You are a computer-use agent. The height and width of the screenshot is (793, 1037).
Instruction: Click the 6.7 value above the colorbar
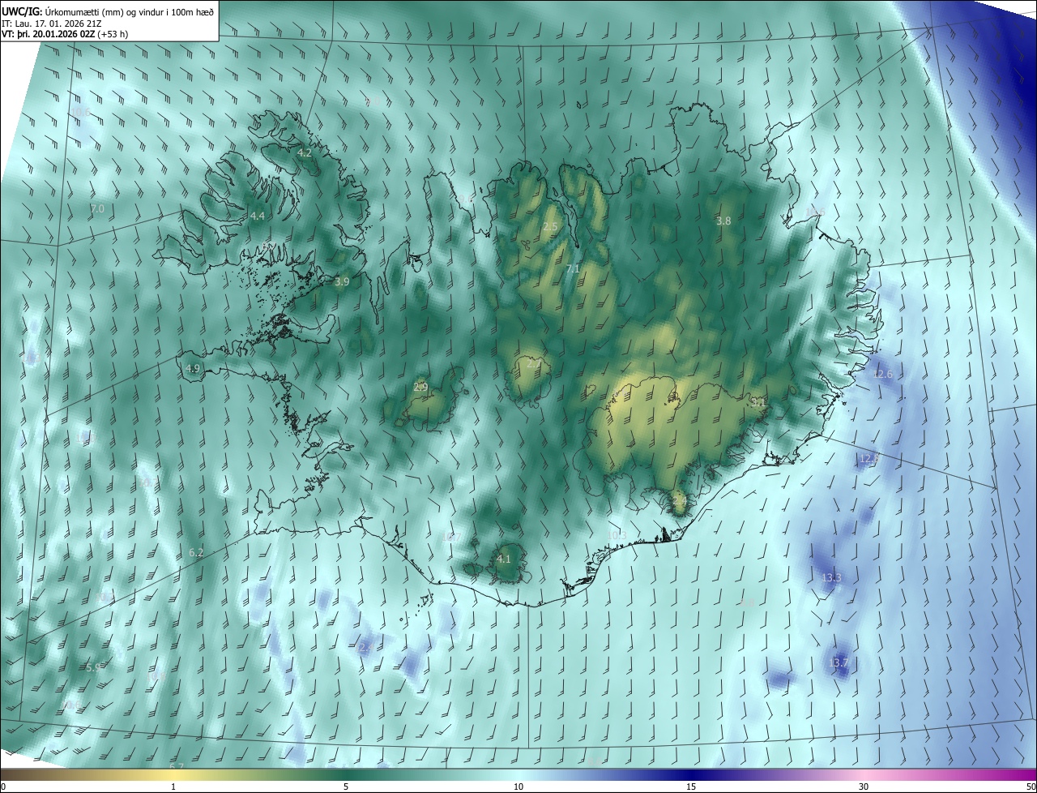point(177,766)
